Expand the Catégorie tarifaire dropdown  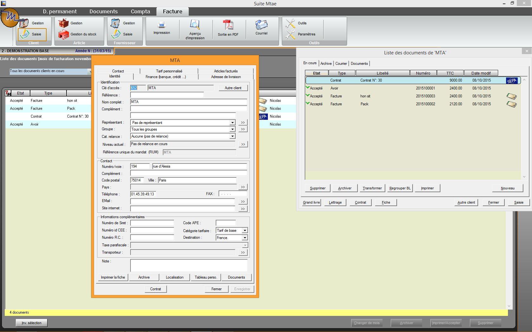click(245, 231)
